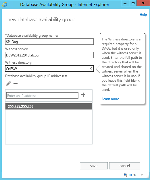
Task: Clear the Witness directory field with X
Action: (x=91, y=69)
